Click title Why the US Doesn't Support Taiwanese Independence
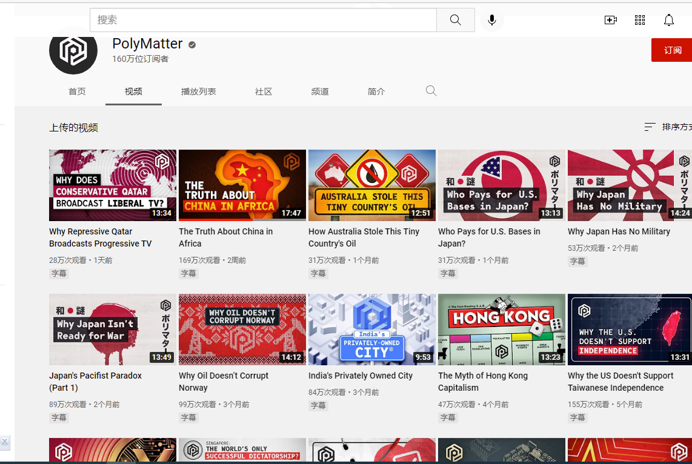This screenshot has height=464, width=692. click(x=620, y=382)
